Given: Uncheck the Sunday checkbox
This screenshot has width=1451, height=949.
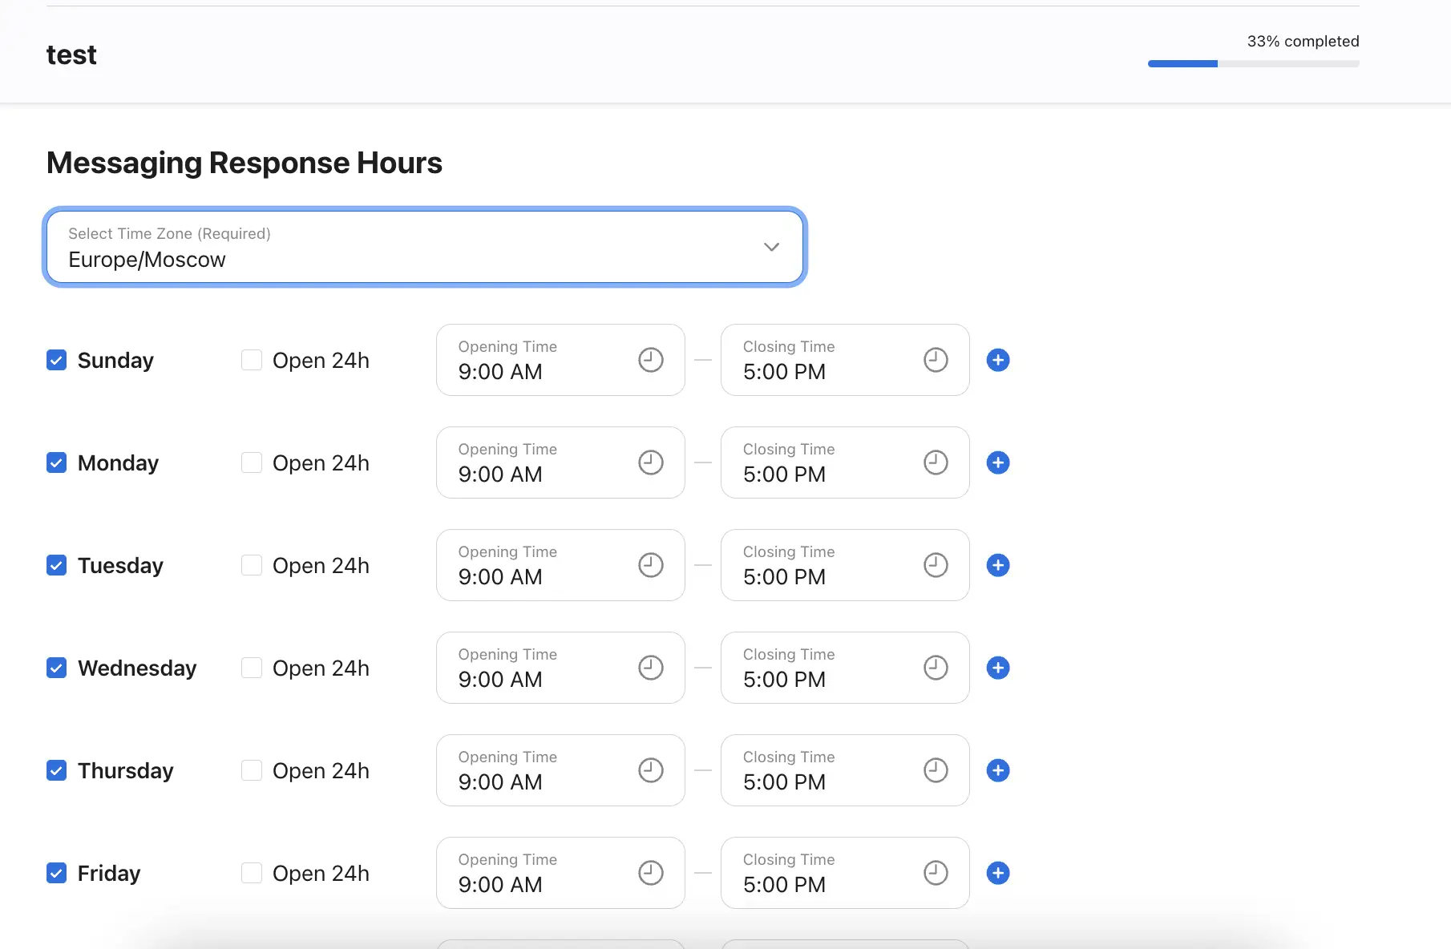Looking at the screenshot, I should (57, 360).
